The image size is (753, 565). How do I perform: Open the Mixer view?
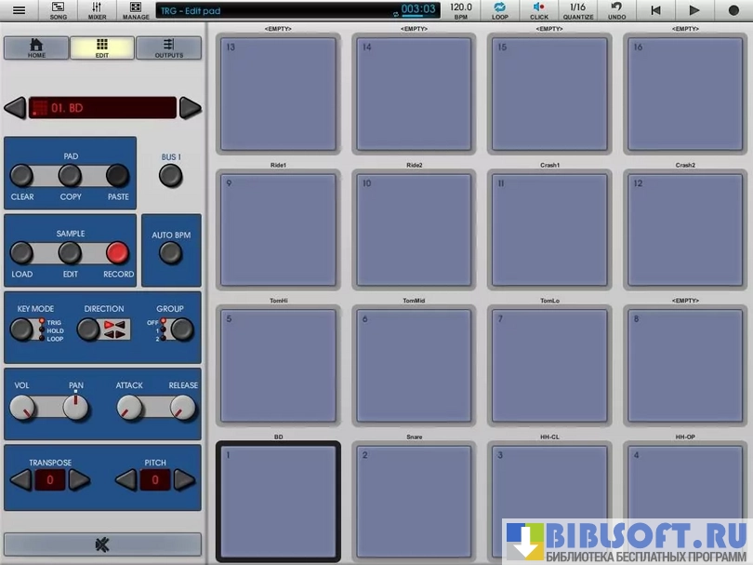97,10
